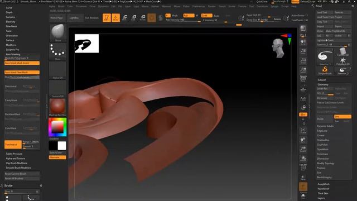Click the Divide button

(x=325, y=119)
